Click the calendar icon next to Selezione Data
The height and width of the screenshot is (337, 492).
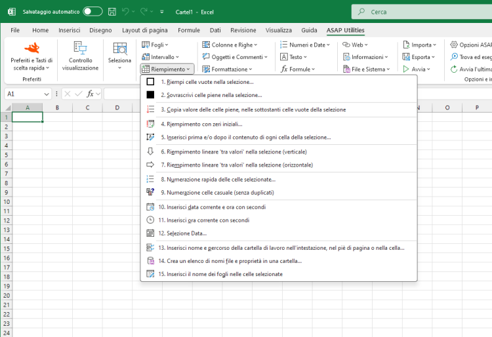pyautogui.click(x=150, y=233)
